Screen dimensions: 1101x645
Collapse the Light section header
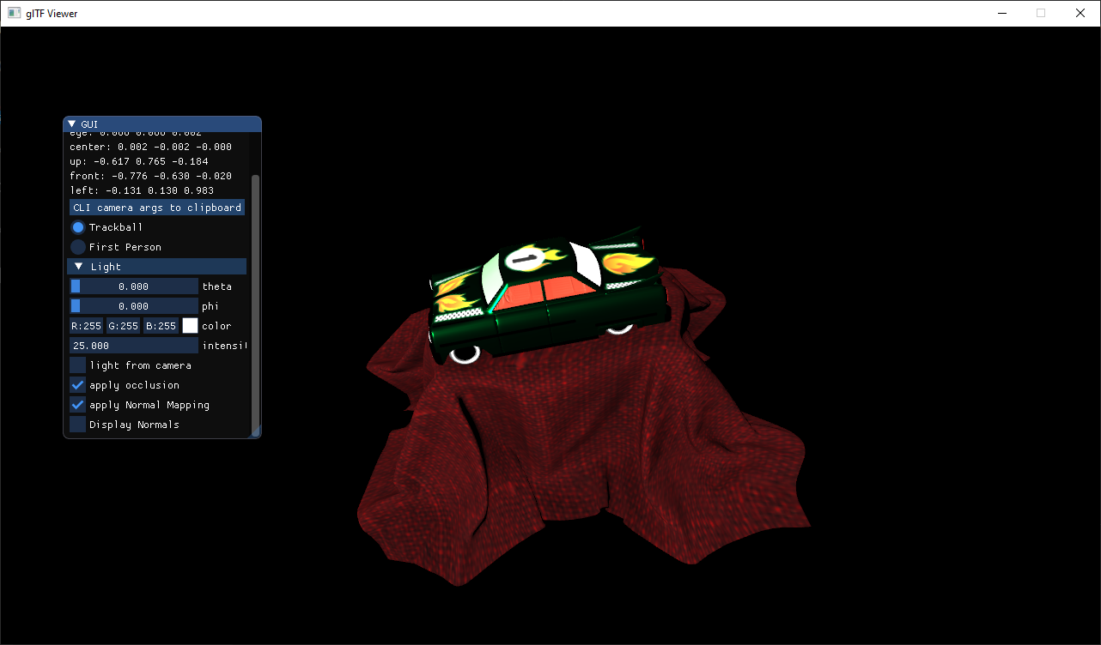click(157, 267)
